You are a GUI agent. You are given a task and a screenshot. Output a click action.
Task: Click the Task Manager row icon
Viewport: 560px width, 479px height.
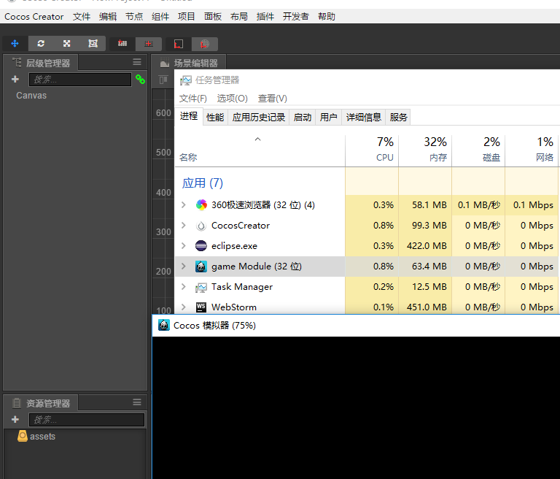click(201, 287)
